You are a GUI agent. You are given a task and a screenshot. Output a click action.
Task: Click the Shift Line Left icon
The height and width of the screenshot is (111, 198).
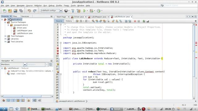(x=126, y=21)
